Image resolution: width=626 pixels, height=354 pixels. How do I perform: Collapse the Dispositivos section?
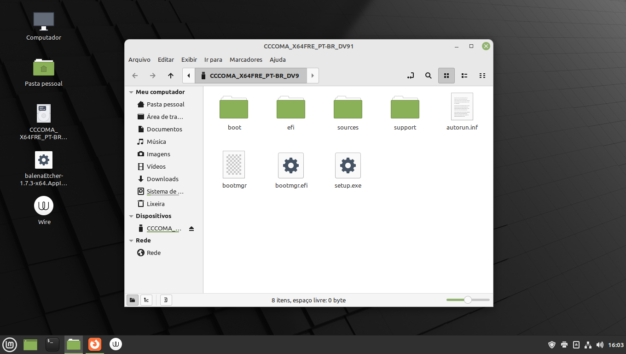coord(131,216)
